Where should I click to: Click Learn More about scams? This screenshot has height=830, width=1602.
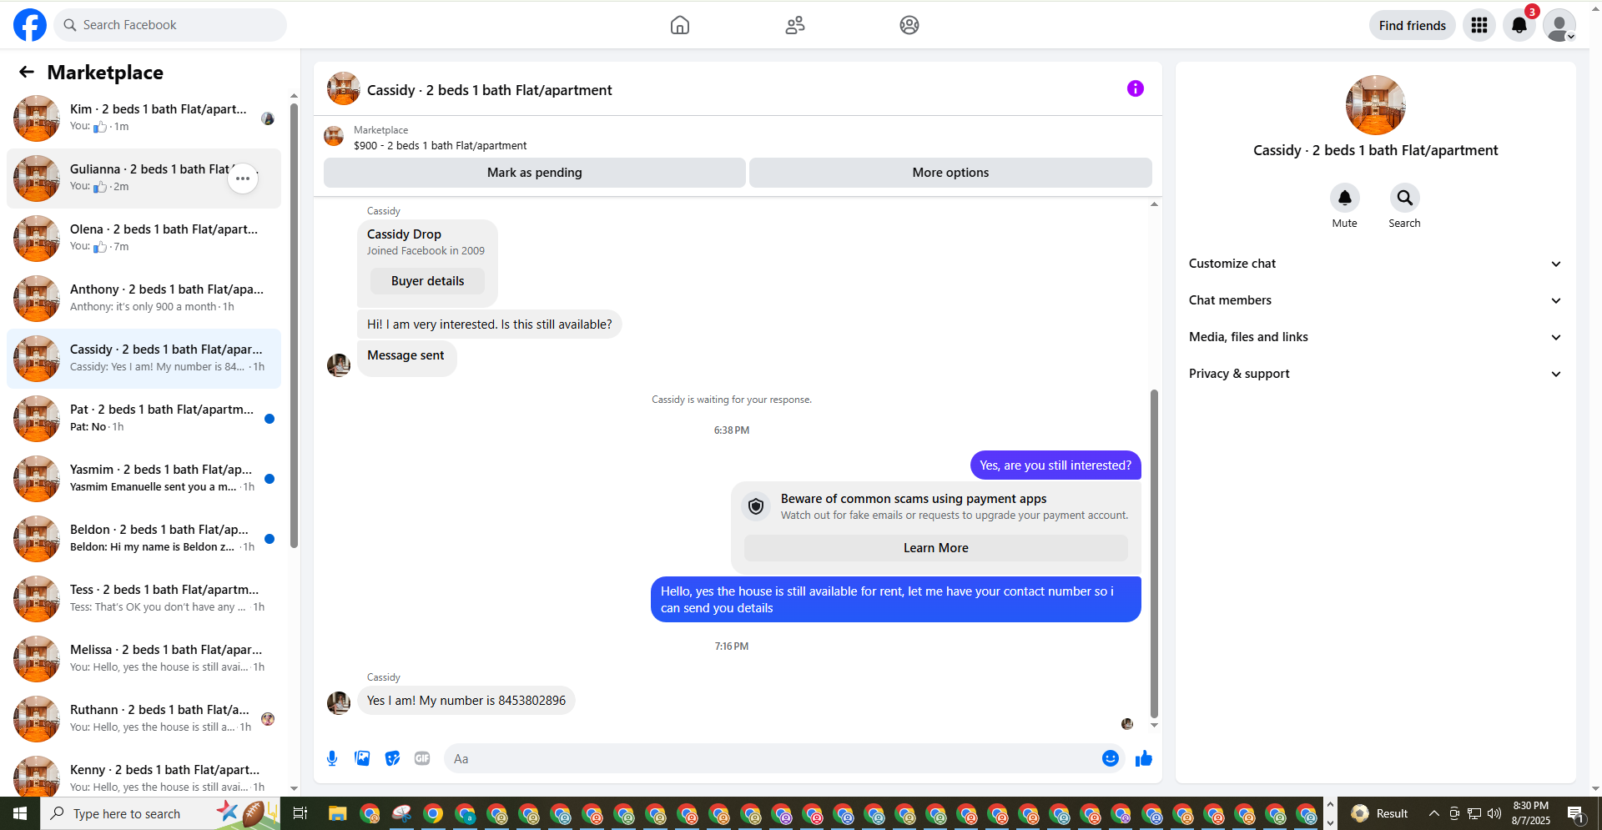(x=936, y=548)
